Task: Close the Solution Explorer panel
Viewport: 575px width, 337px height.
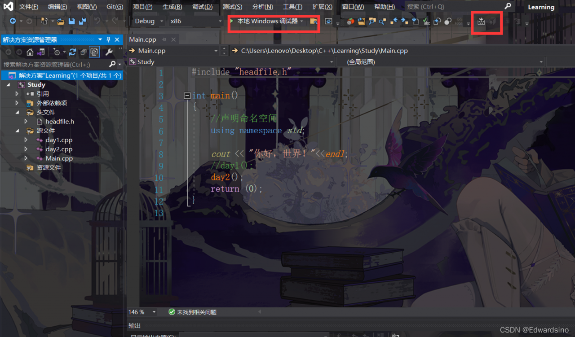Action: pyautogui.click(x=117, y=39)
